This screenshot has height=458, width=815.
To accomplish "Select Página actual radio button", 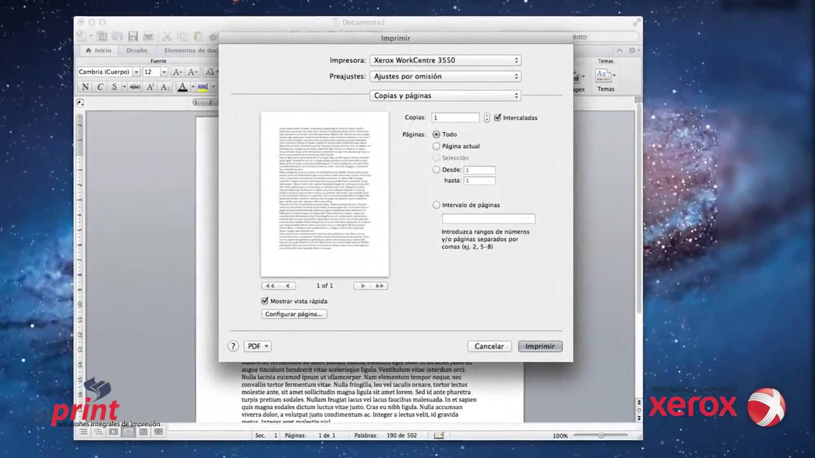I will (x=436, y=146).
